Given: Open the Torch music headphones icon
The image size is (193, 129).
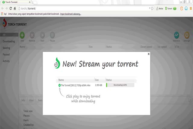Looking at the screenshot, I should 186,8.
